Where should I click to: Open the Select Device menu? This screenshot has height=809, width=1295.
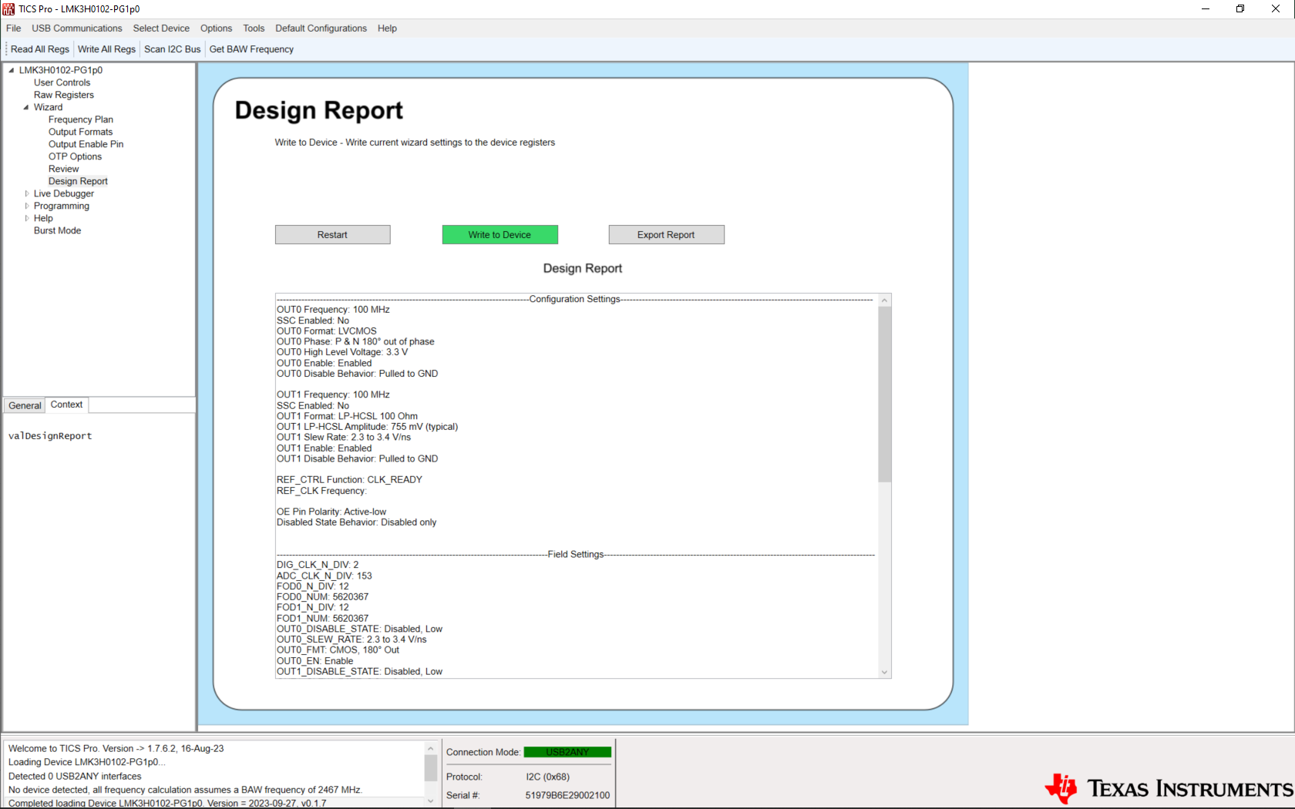161,29
